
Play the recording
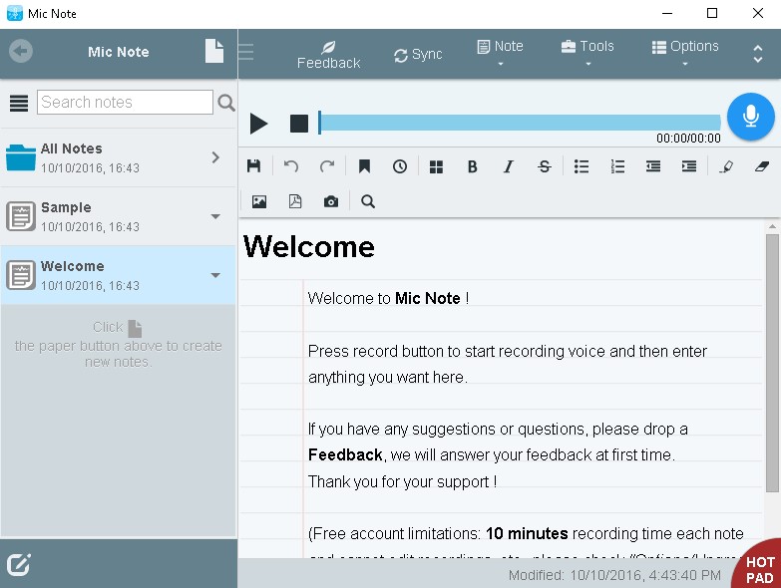[258, 124]
